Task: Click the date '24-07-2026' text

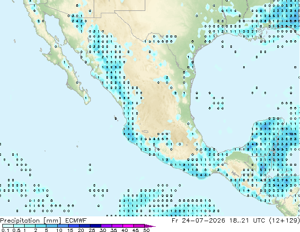Action: [x=203, y=221]
